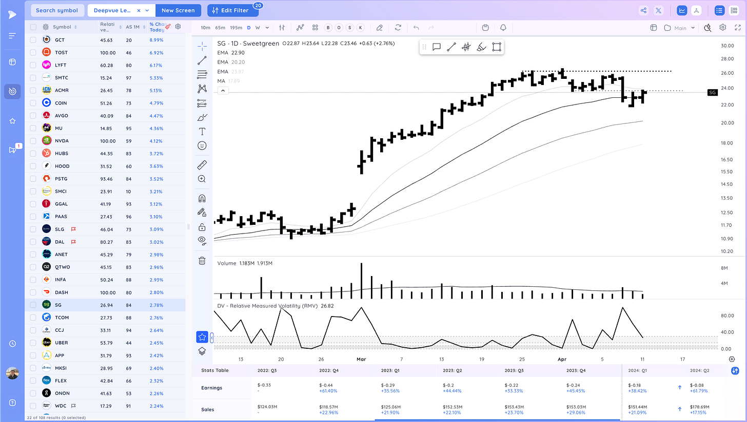The height and width of the screenshot is (422, 747).
Task: Clear the Deepvue screen with X
Action: tap(139, 10)
